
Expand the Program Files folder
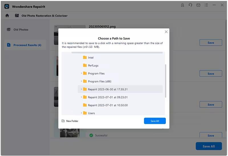click(81, 73)
